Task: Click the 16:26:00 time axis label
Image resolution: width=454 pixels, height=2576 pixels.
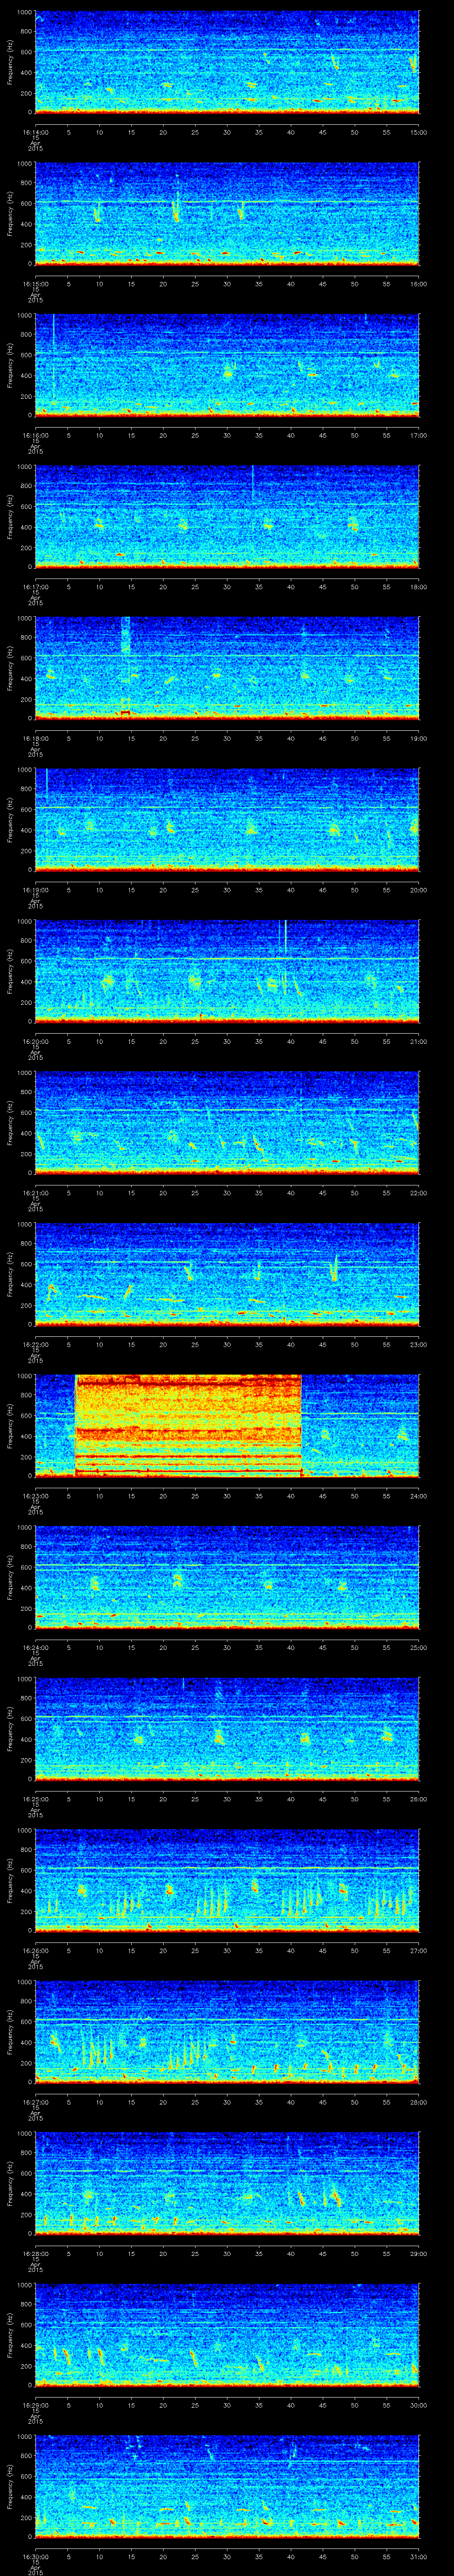Action: coord(35,1950)
